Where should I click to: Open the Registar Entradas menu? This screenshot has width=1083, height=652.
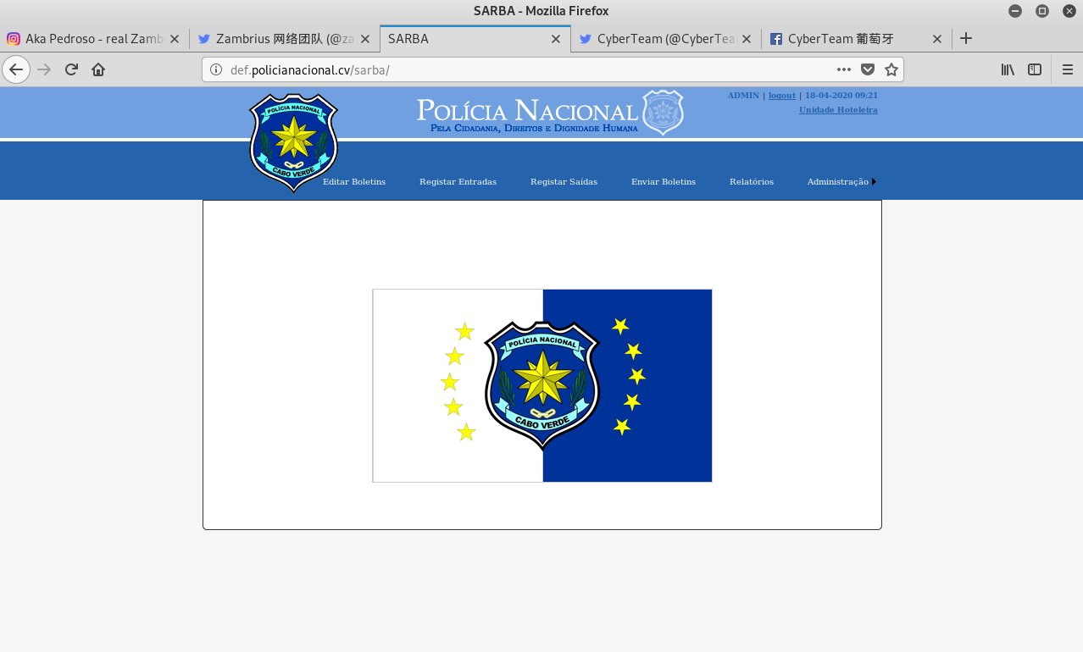(x=458, y=182)
